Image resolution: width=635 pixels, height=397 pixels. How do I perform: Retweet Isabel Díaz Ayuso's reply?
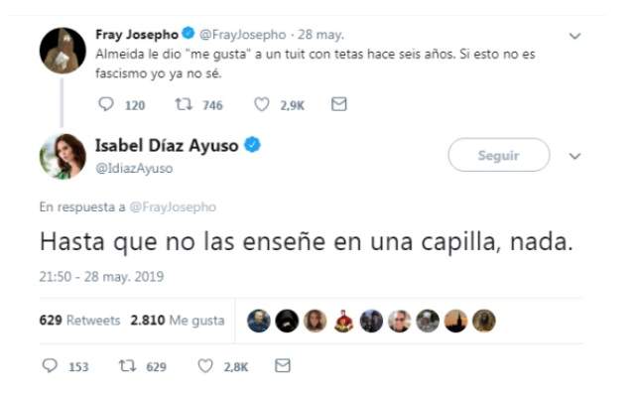(x=127, y=366)
